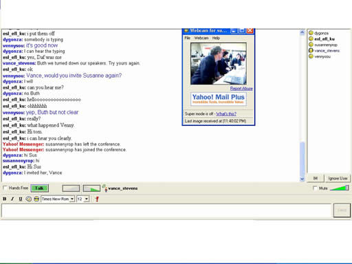Click message 'Vance, would you invite Susanne again?'
Image resolution: width=352 pixels, height=264 pixels.
coord(74,76)
